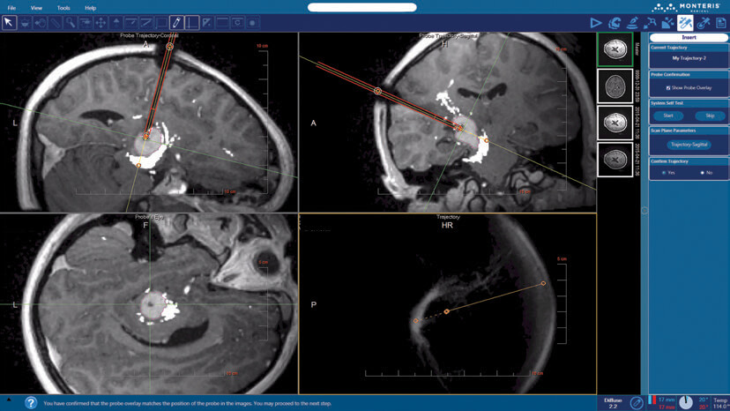The image size is (730, 411).
Task: Choose the four-arrow pan tool
Action: point(101,22)
